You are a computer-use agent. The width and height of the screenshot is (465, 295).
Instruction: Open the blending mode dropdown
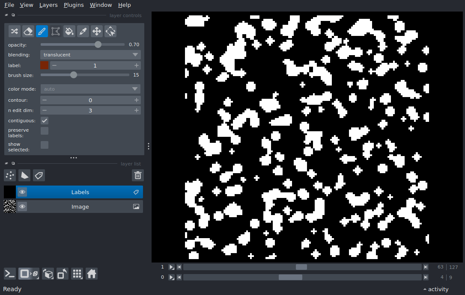(x=90, y=55)
